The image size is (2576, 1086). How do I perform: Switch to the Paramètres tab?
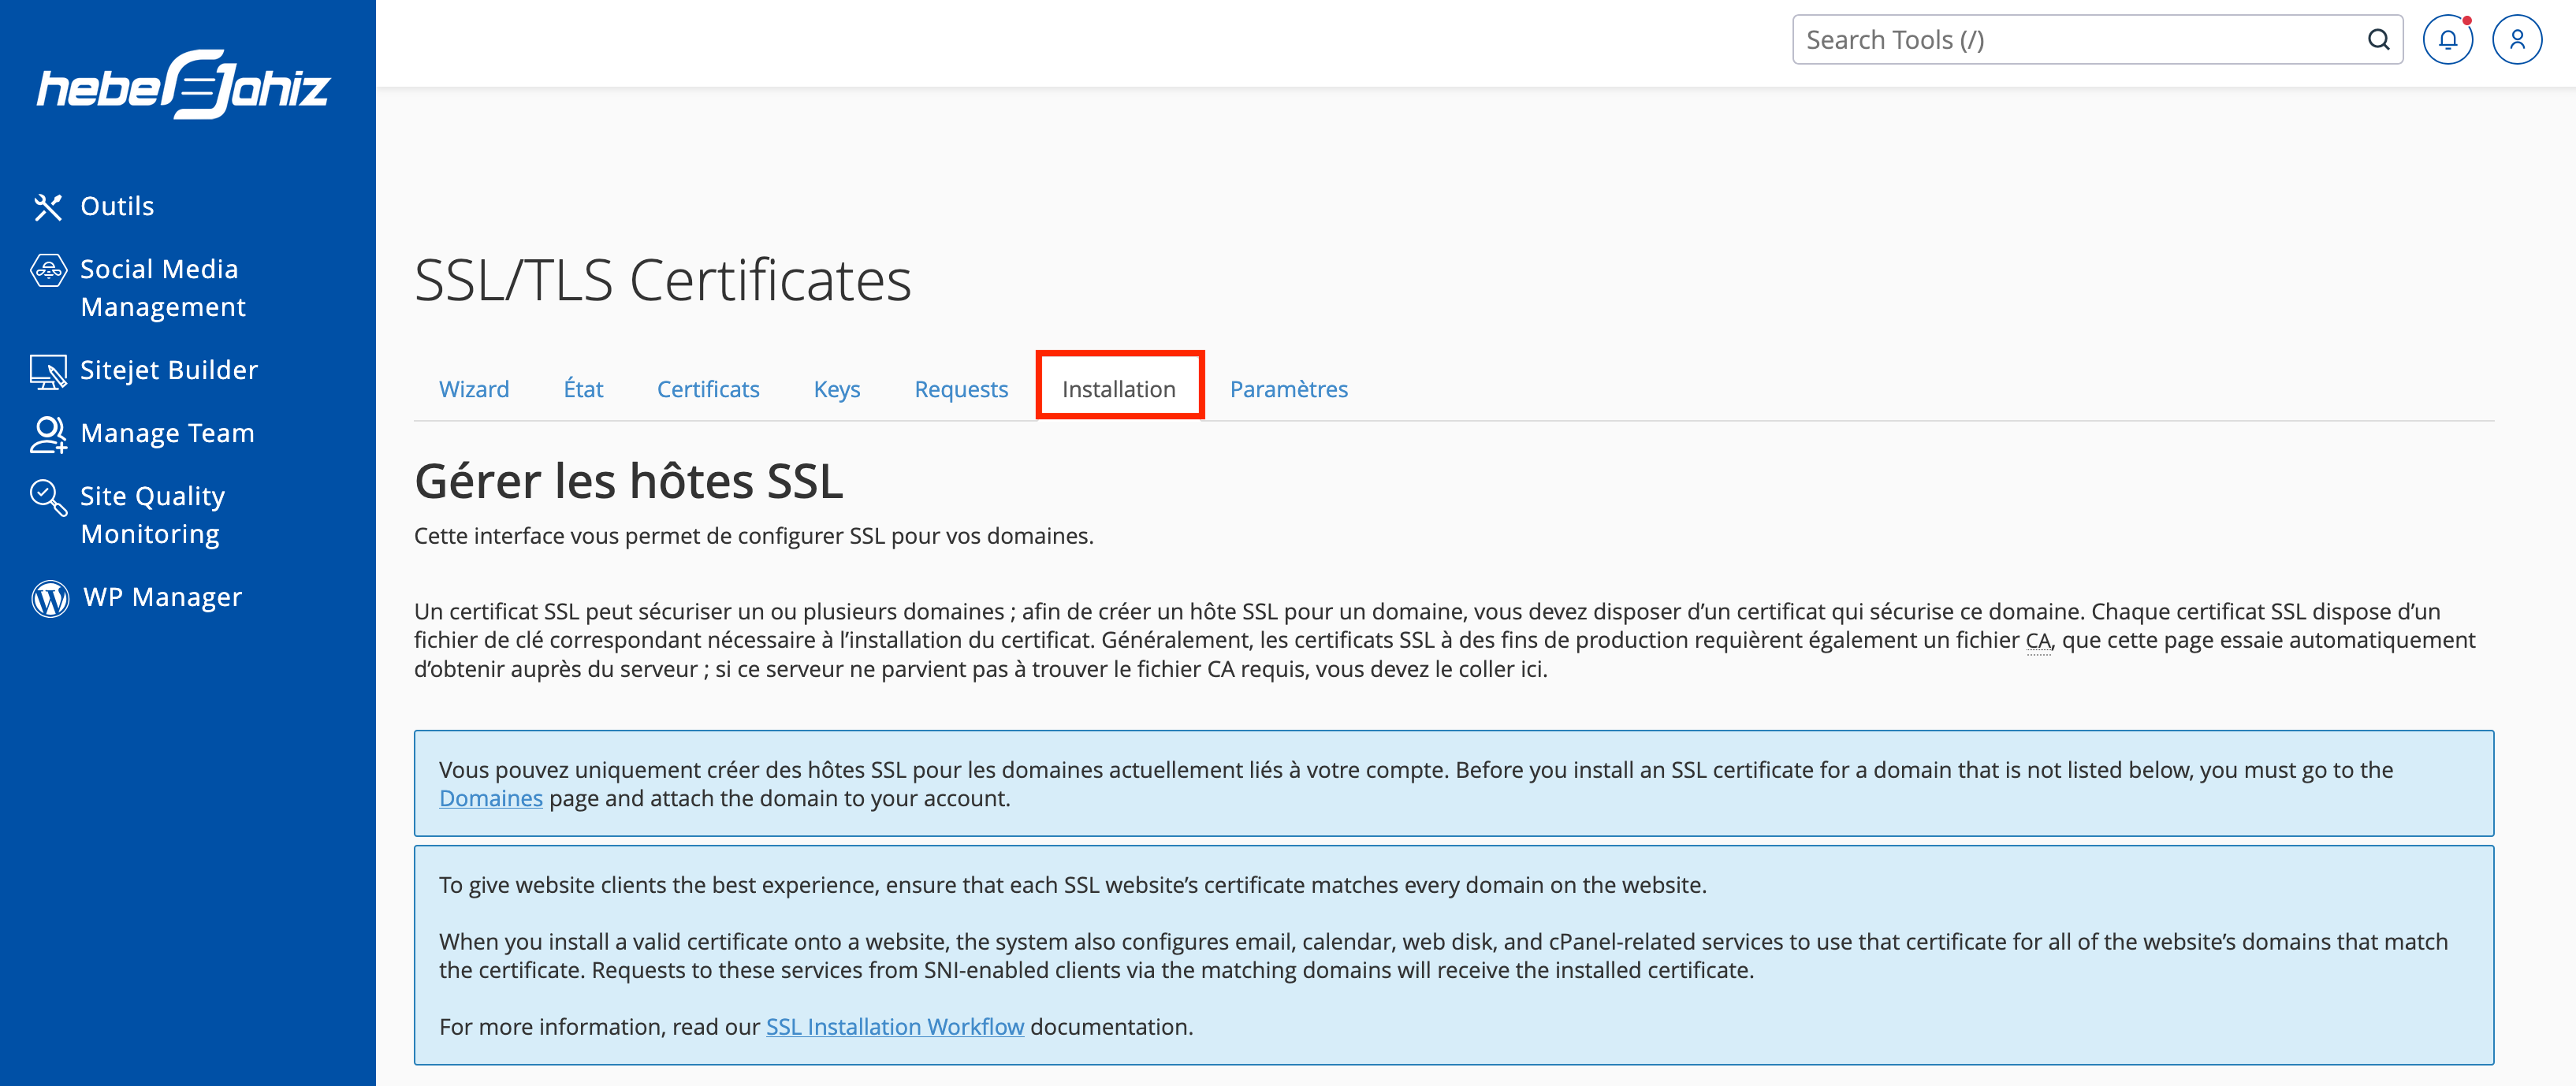pyautogui.click(x=1288, y=389)
